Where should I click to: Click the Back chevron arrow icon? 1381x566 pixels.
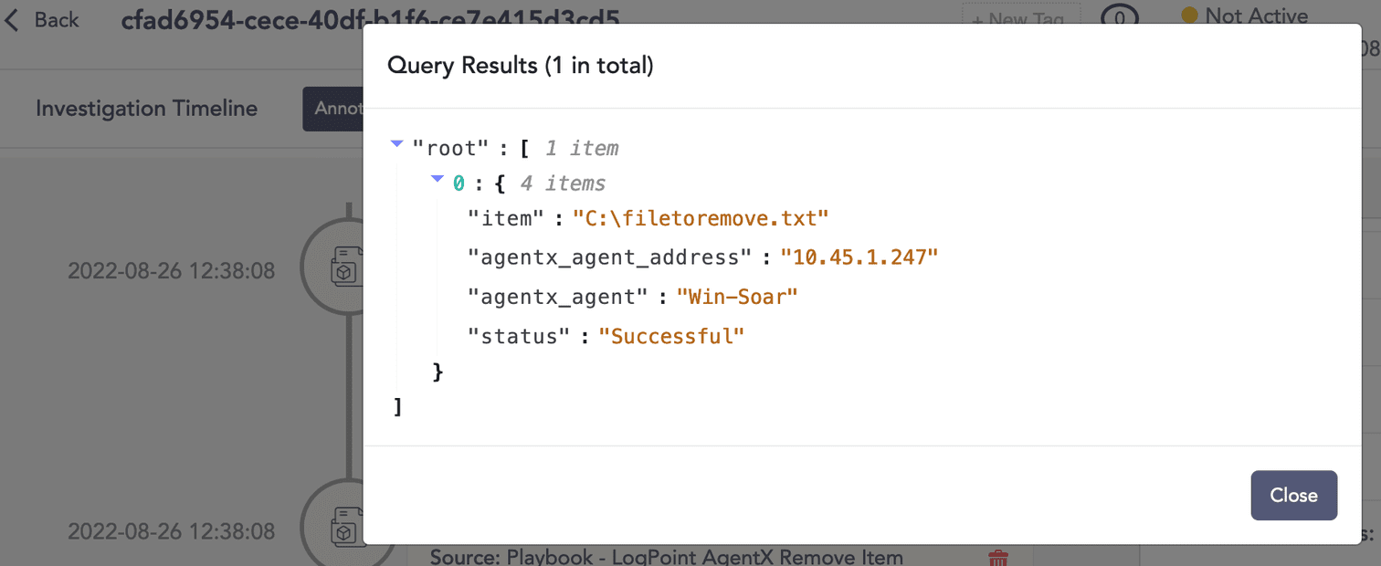coord(12,20)
